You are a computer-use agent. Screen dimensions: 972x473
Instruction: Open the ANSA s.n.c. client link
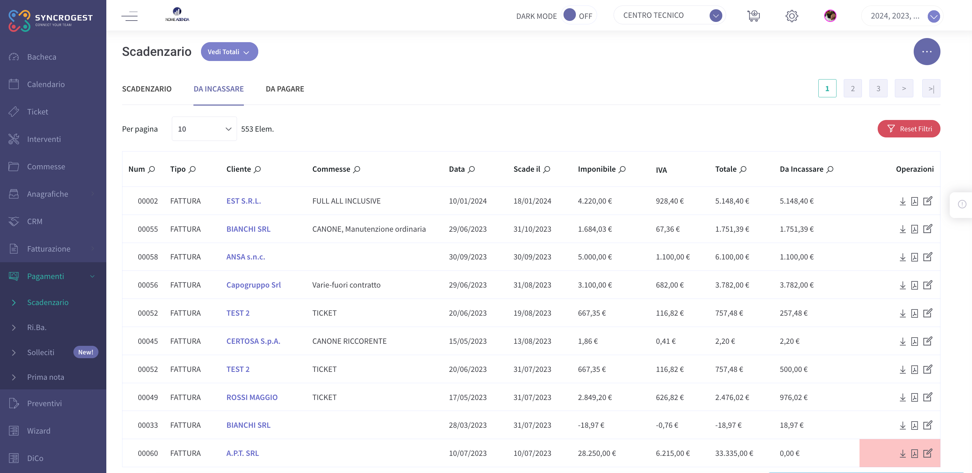(246, 257)
